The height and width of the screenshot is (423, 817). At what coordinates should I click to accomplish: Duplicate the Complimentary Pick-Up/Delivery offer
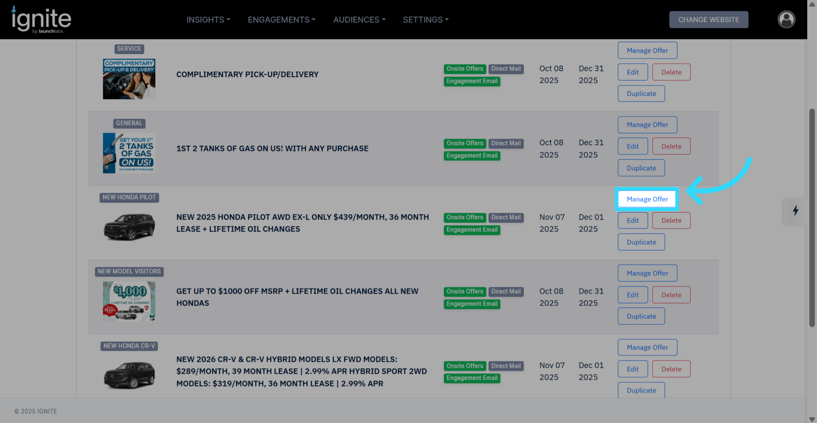(641, 94)
